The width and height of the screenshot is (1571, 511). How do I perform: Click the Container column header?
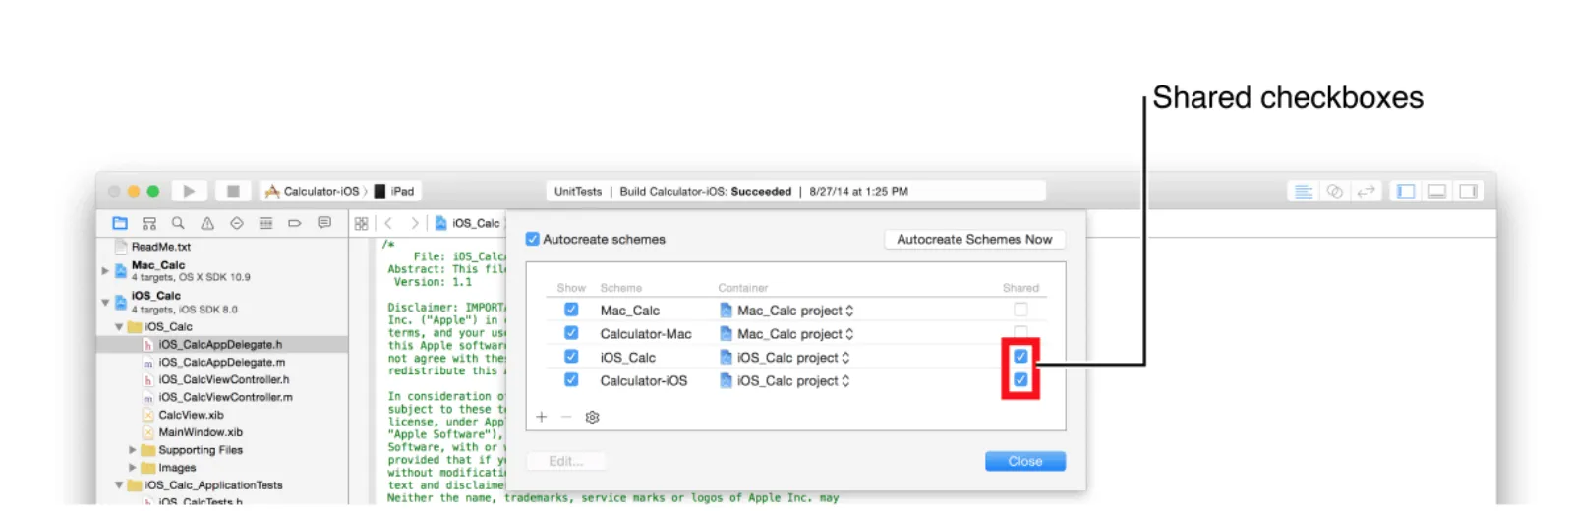(x=743, y=288)
